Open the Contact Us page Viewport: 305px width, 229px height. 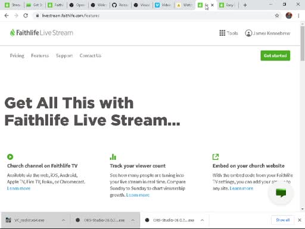91,55
